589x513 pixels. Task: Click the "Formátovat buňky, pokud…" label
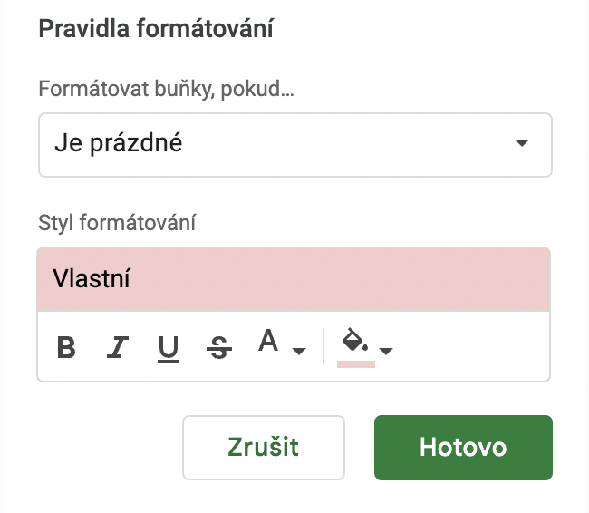(167, 90)
